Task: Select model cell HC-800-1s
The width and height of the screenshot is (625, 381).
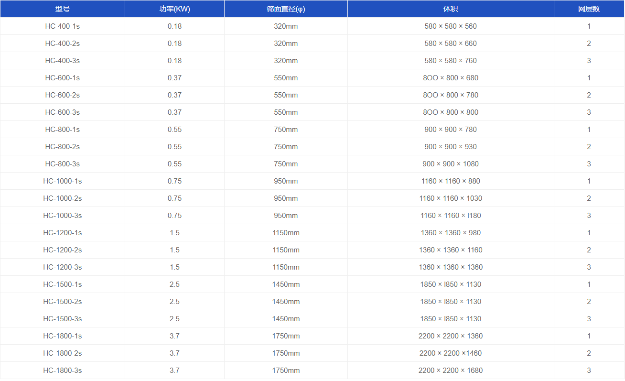Action: coord(63,130)
